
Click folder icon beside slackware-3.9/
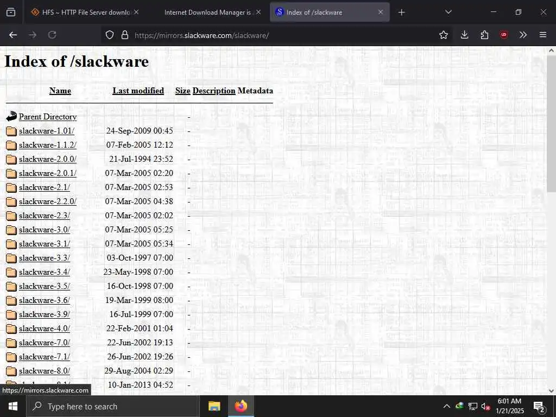click(x=11, y=314)
